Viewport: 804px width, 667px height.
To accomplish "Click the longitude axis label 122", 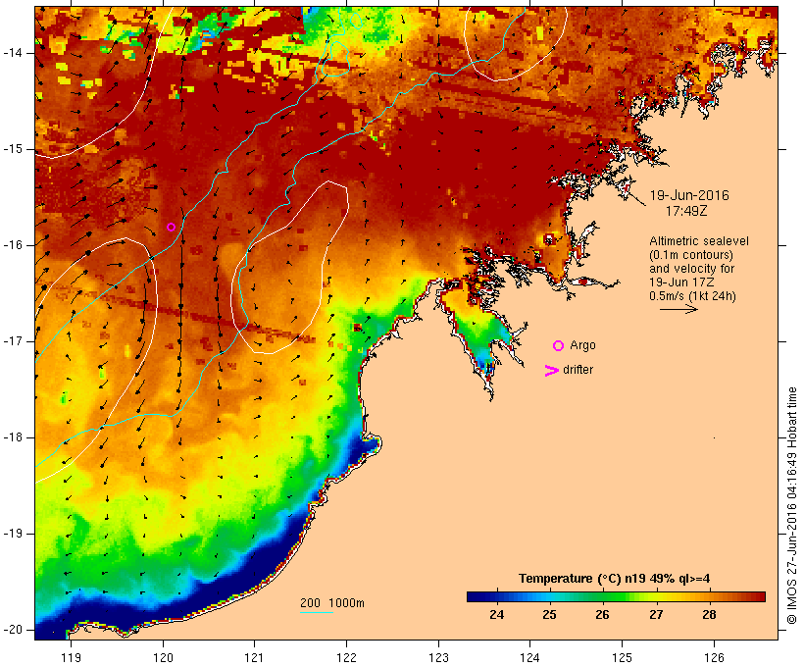I will [347, 658].
